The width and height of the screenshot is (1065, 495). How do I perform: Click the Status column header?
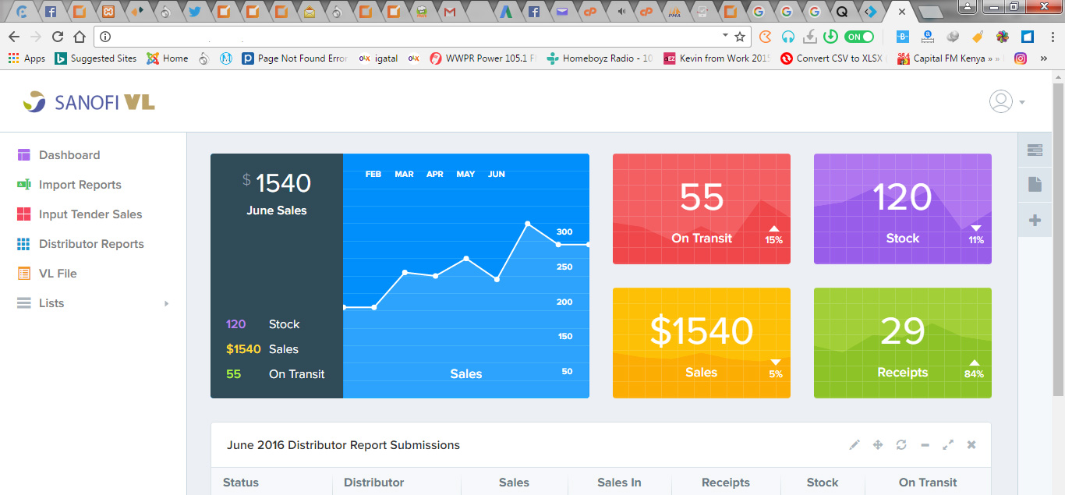(241, 483)
